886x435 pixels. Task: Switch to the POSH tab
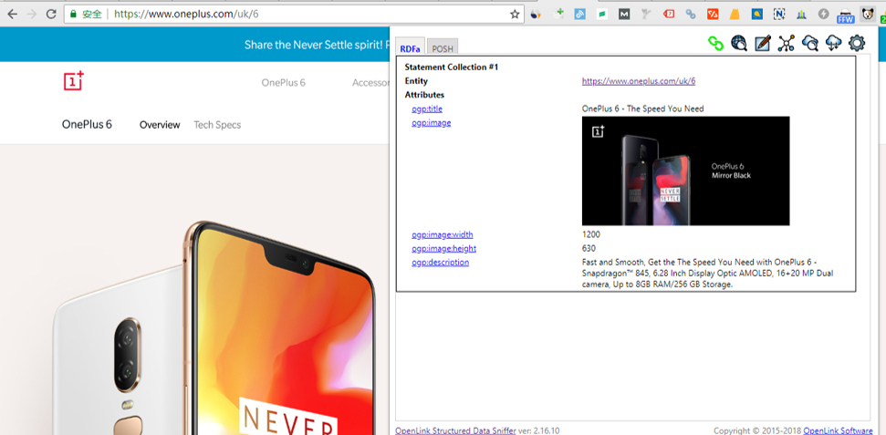(x=442, y=48)
